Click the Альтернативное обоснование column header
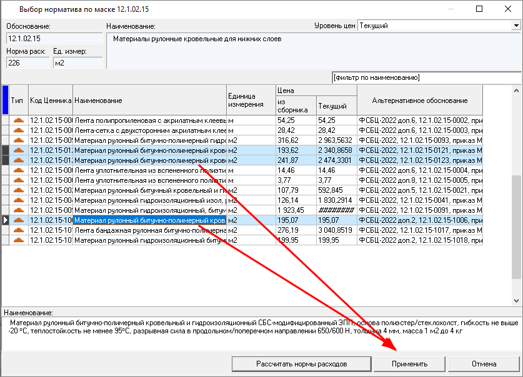 point(419,100)
